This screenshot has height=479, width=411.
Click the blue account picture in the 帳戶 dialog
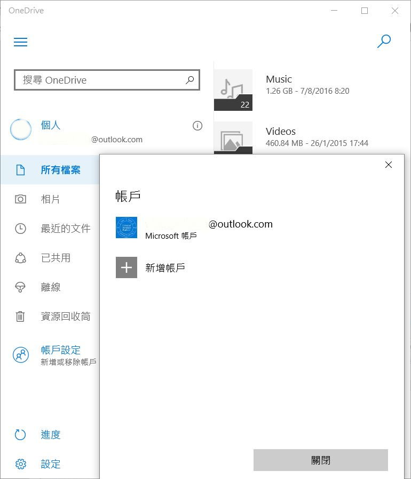(x=127, y=228)
